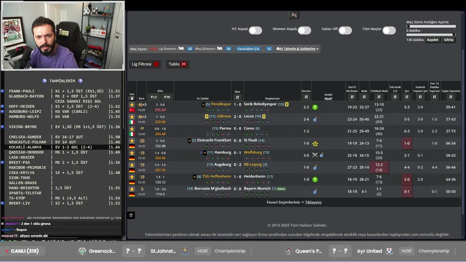Click green up-arrow analysis icon in Pendikspor row
The width and height of the screenshot is (466, 262).
pos(315,107)
